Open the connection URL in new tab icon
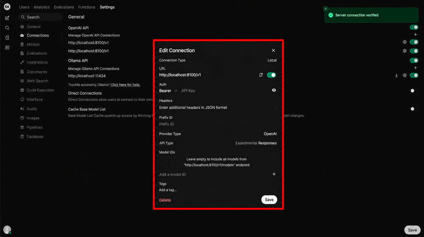424x237 pixels. 261,75
